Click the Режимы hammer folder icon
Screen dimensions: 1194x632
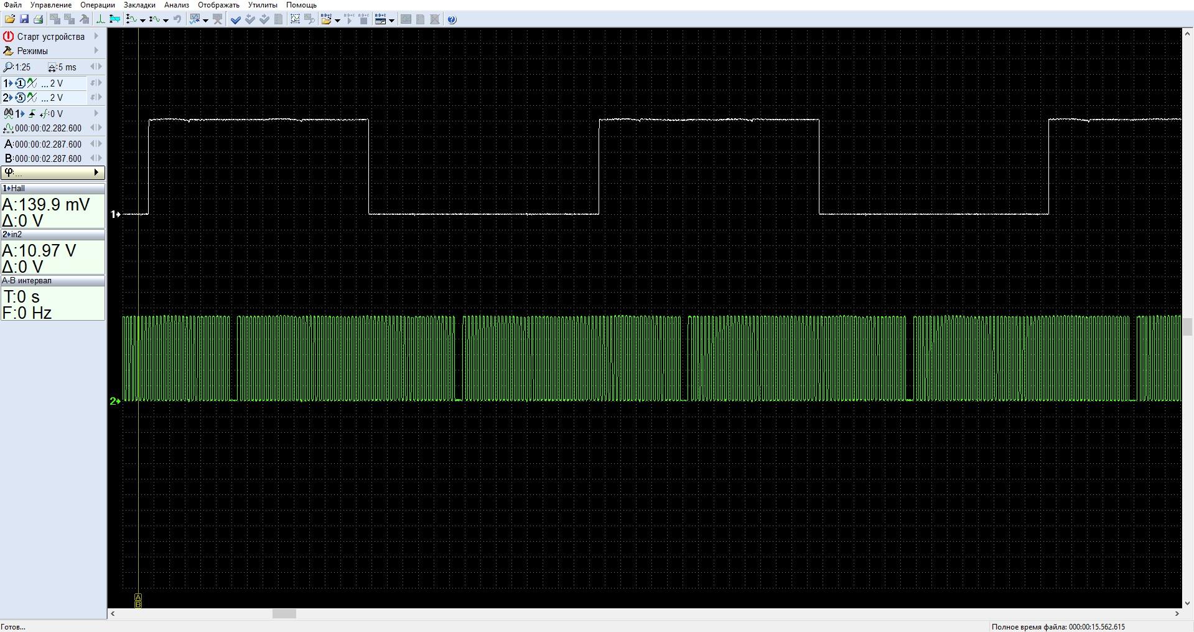(8, 51)
